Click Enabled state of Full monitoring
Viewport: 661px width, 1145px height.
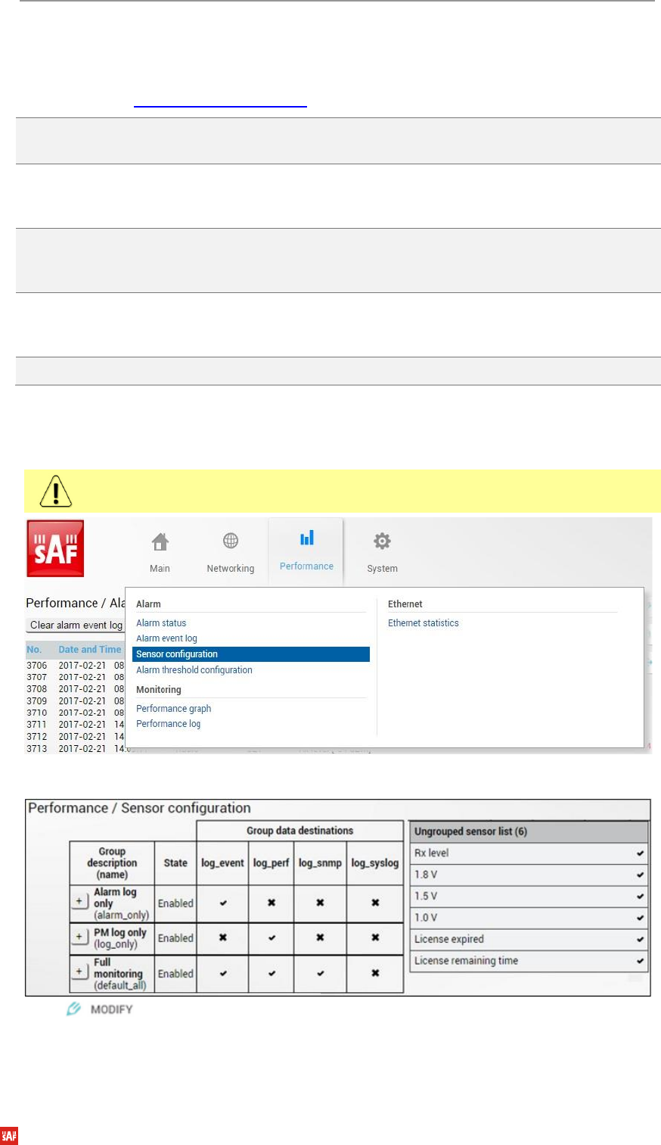(x=175, y=974)
